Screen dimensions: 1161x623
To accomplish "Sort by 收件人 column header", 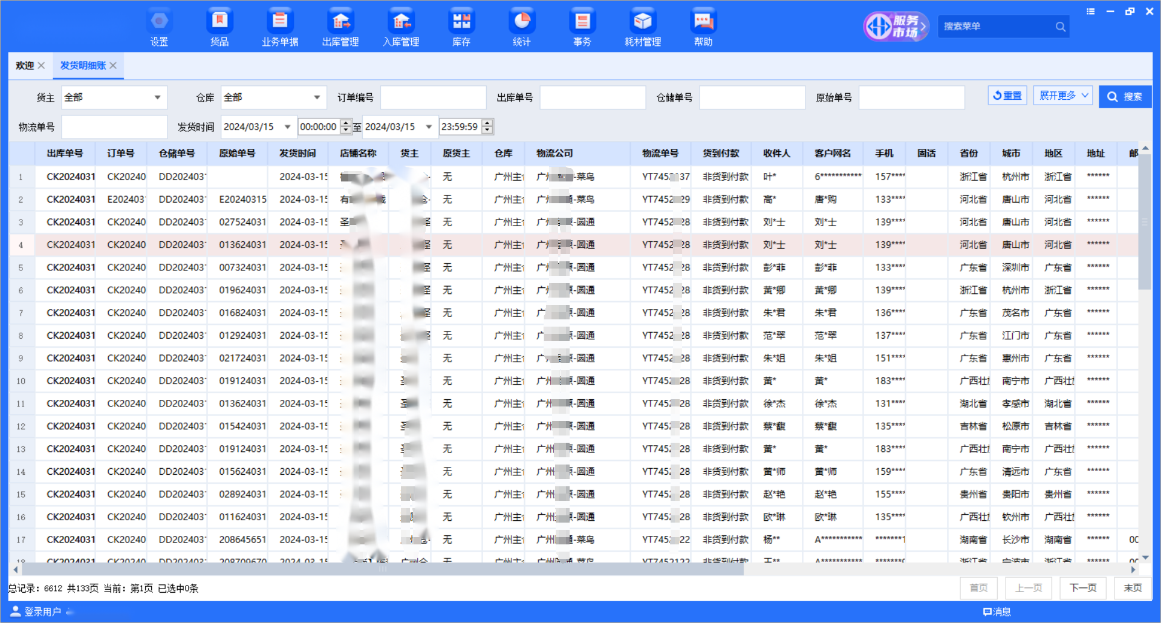I will tap(776, 154).
